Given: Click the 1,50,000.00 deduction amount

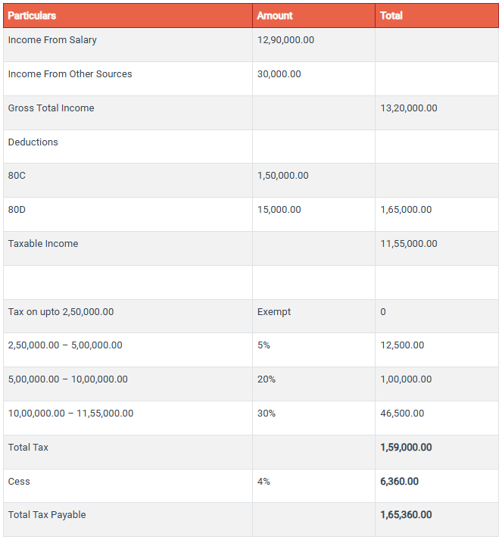Looking at the screenshot, I should pos(283,176).
